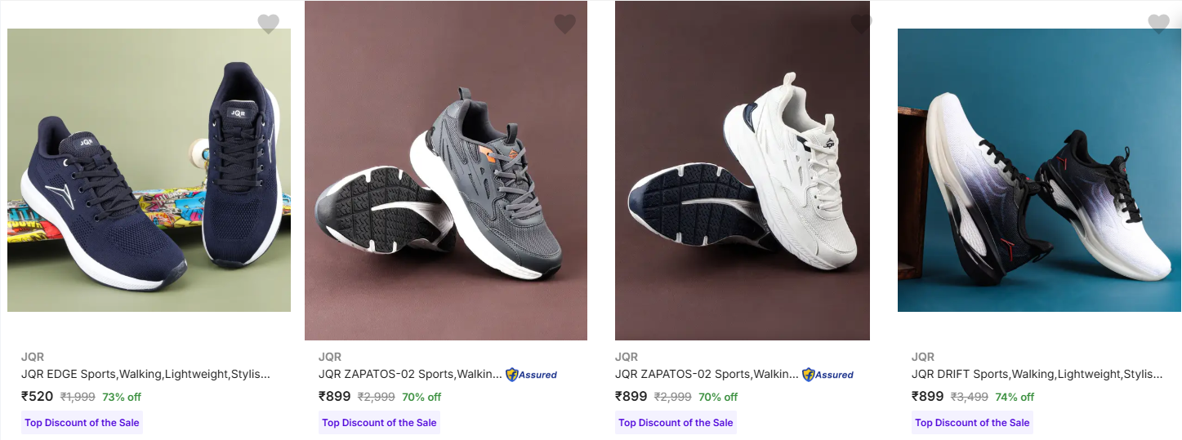Open JQR DRIFT gradient shoe image
1182x440 pixels.
pos(1039,170)
